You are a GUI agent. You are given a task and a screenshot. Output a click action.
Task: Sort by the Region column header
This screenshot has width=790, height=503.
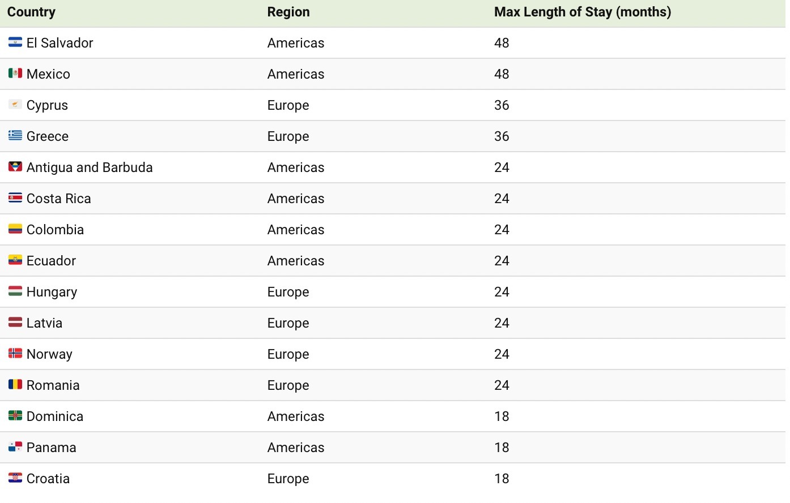coord(288,12)
